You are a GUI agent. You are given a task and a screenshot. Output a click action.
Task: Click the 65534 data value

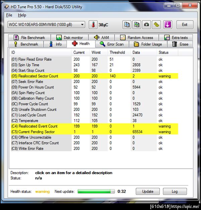[x=137, y=132]
